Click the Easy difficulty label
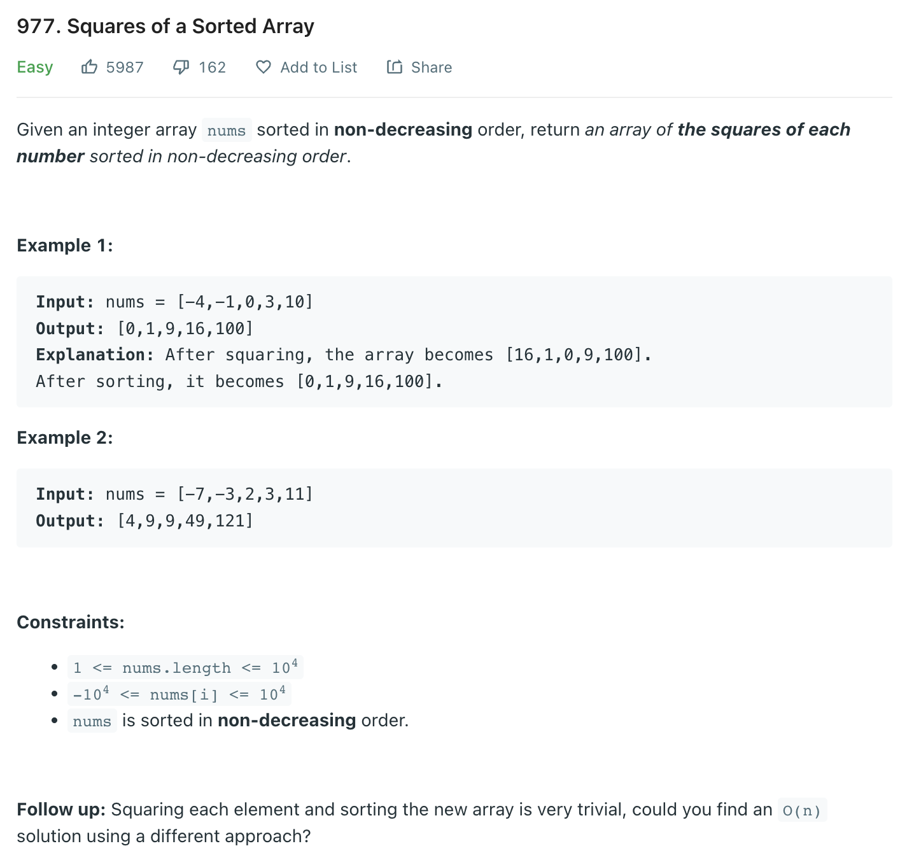Image resolution: width=914 pixels, height=867 pixels. (x=35, y=67)
